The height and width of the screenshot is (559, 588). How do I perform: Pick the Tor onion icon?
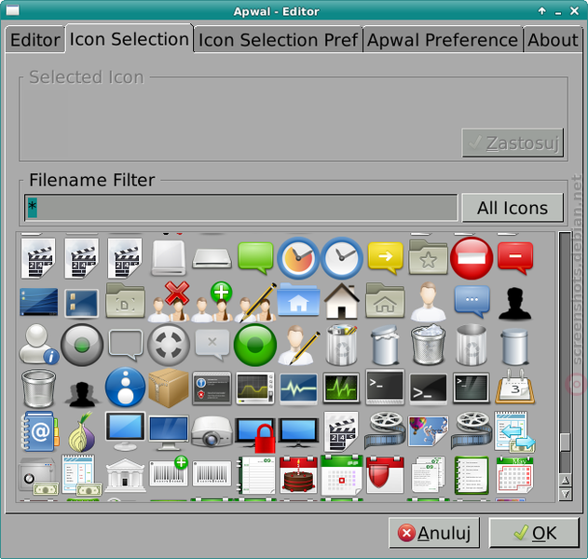coord(82,432)
